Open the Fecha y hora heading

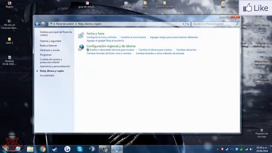click(x=95, y=34)
